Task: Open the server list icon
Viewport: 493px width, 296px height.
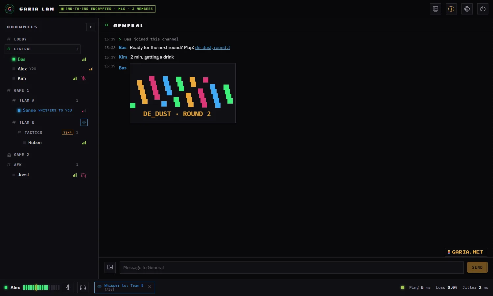Action: click(435, 9)
